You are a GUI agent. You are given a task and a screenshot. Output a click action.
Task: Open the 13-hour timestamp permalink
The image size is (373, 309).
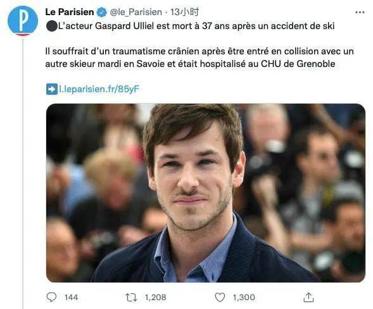[184, 12]
